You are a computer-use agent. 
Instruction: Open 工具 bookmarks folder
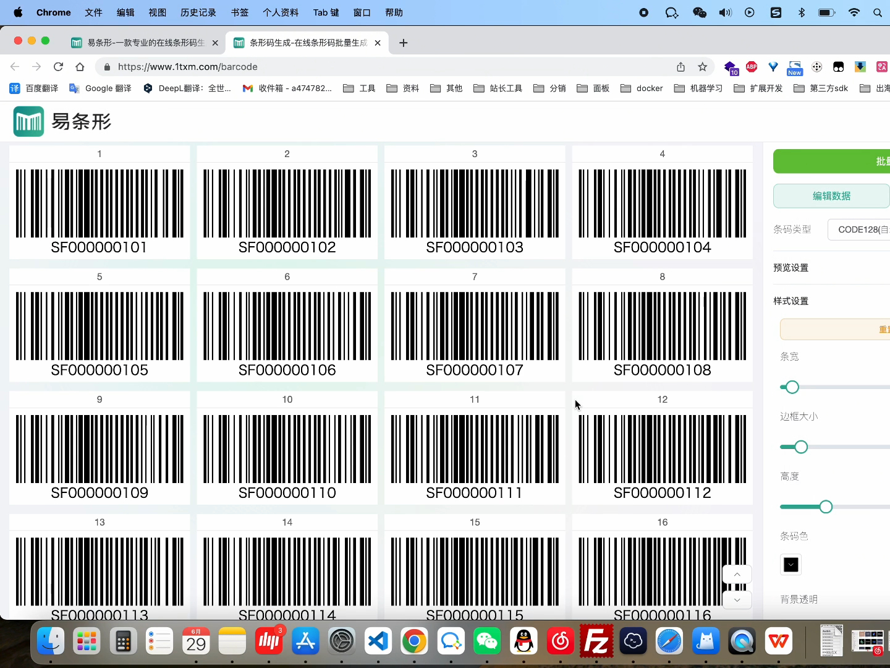(359, 88)
